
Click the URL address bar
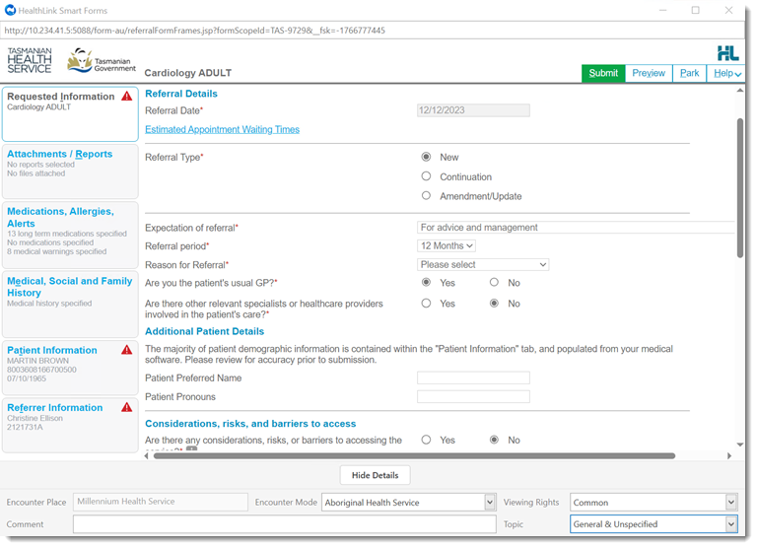(x=372, y=31)
